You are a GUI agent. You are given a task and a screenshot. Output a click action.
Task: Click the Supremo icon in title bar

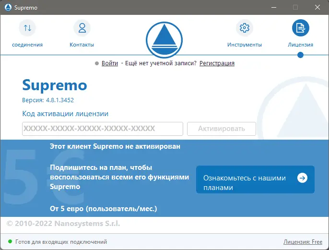coord(8,7)
